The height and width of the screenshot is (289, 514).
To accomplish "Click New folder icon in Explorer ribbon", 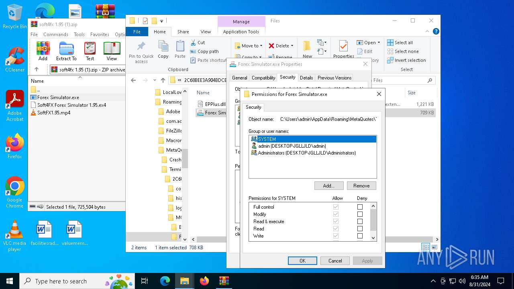I will (x=307, y=49).
